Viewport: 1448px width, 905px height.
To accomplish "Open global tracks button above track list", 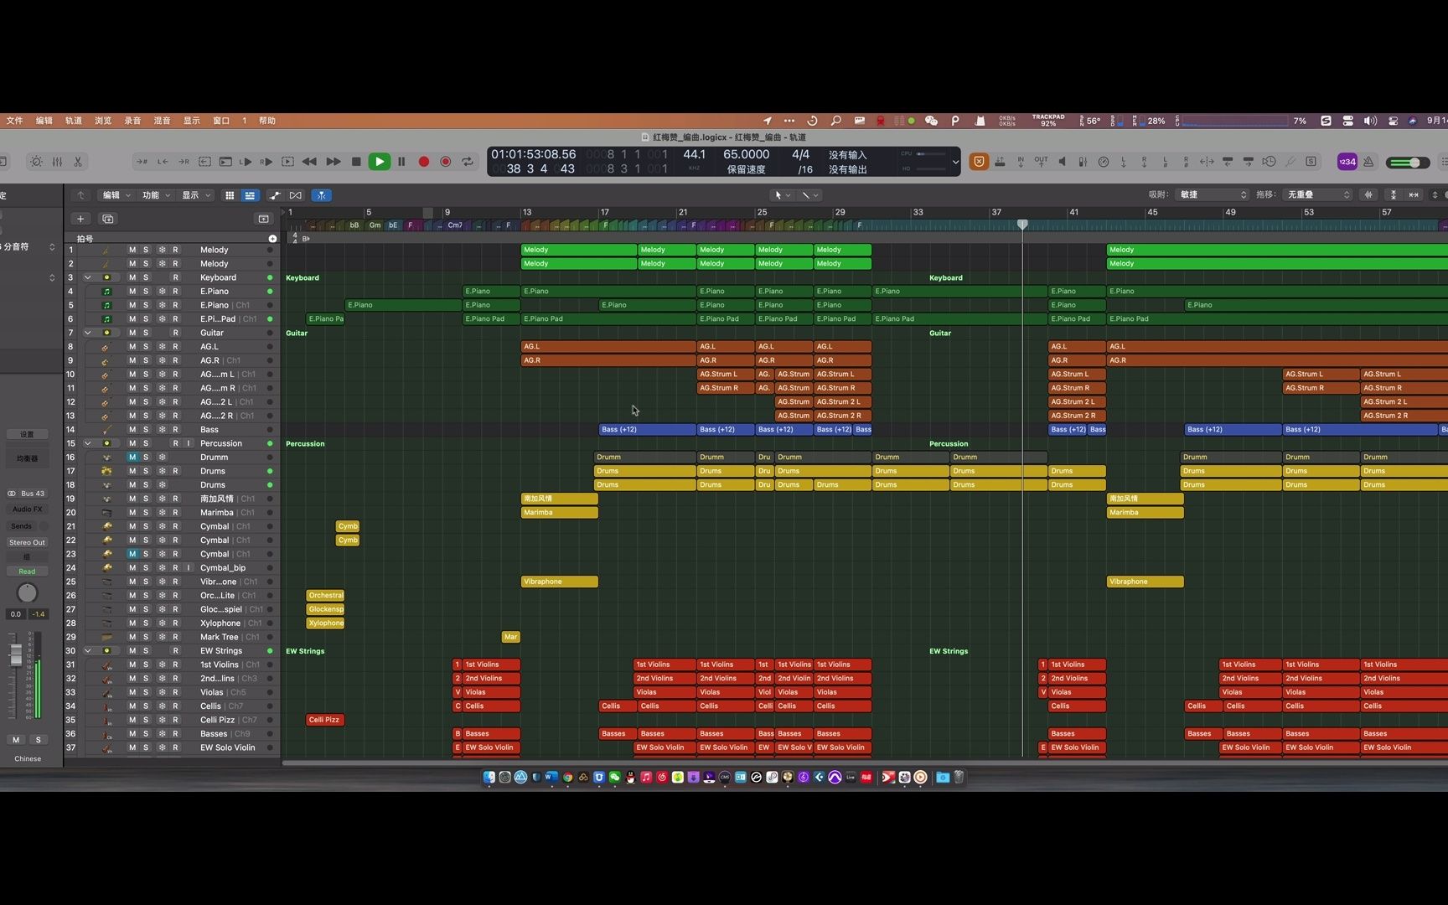I will click(264, 219).
